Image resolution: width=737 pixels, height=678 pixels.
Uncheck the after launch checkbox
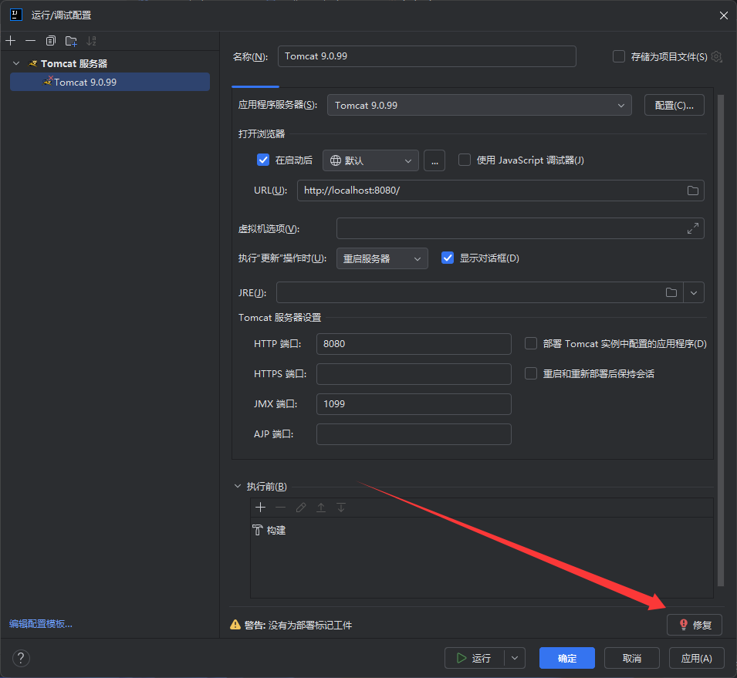[x=263, y=160]
